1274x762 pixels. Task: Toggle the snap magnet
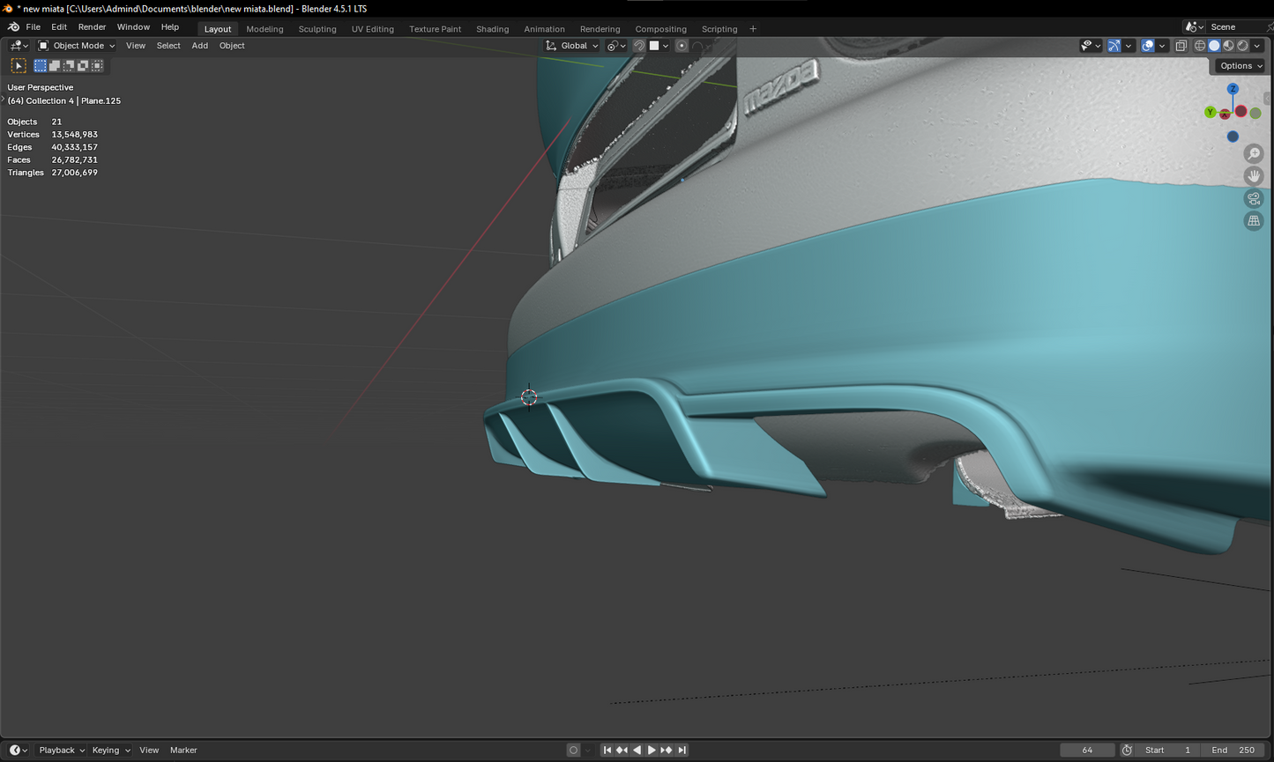pos(639,46)
